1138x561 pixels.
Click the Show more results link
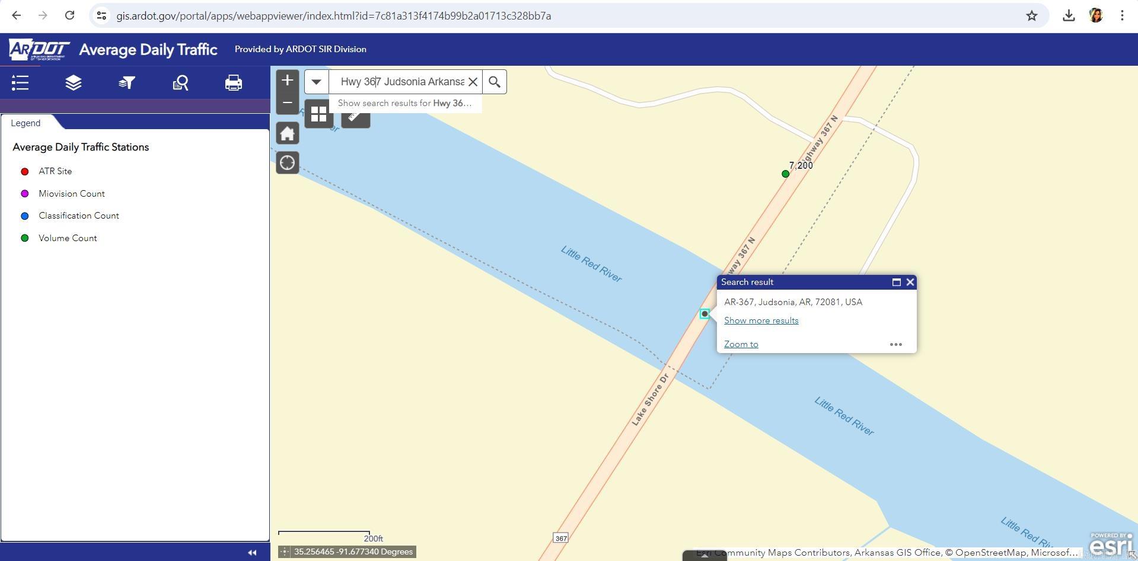pos(761,320)
